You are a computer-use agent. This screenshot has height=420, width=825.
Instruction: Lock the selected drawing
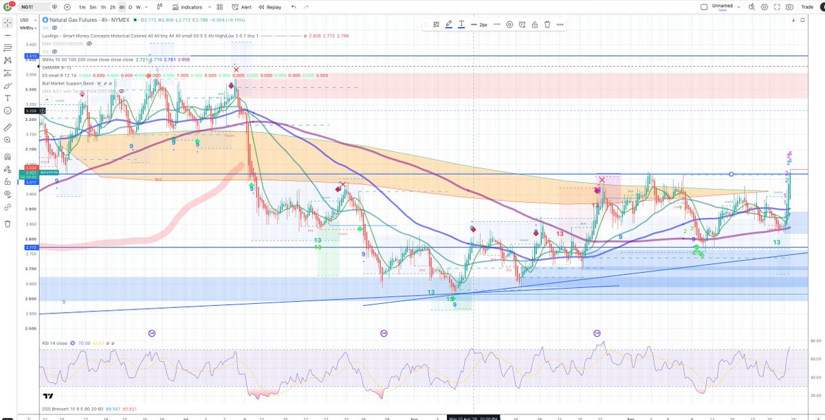[535, 24]
